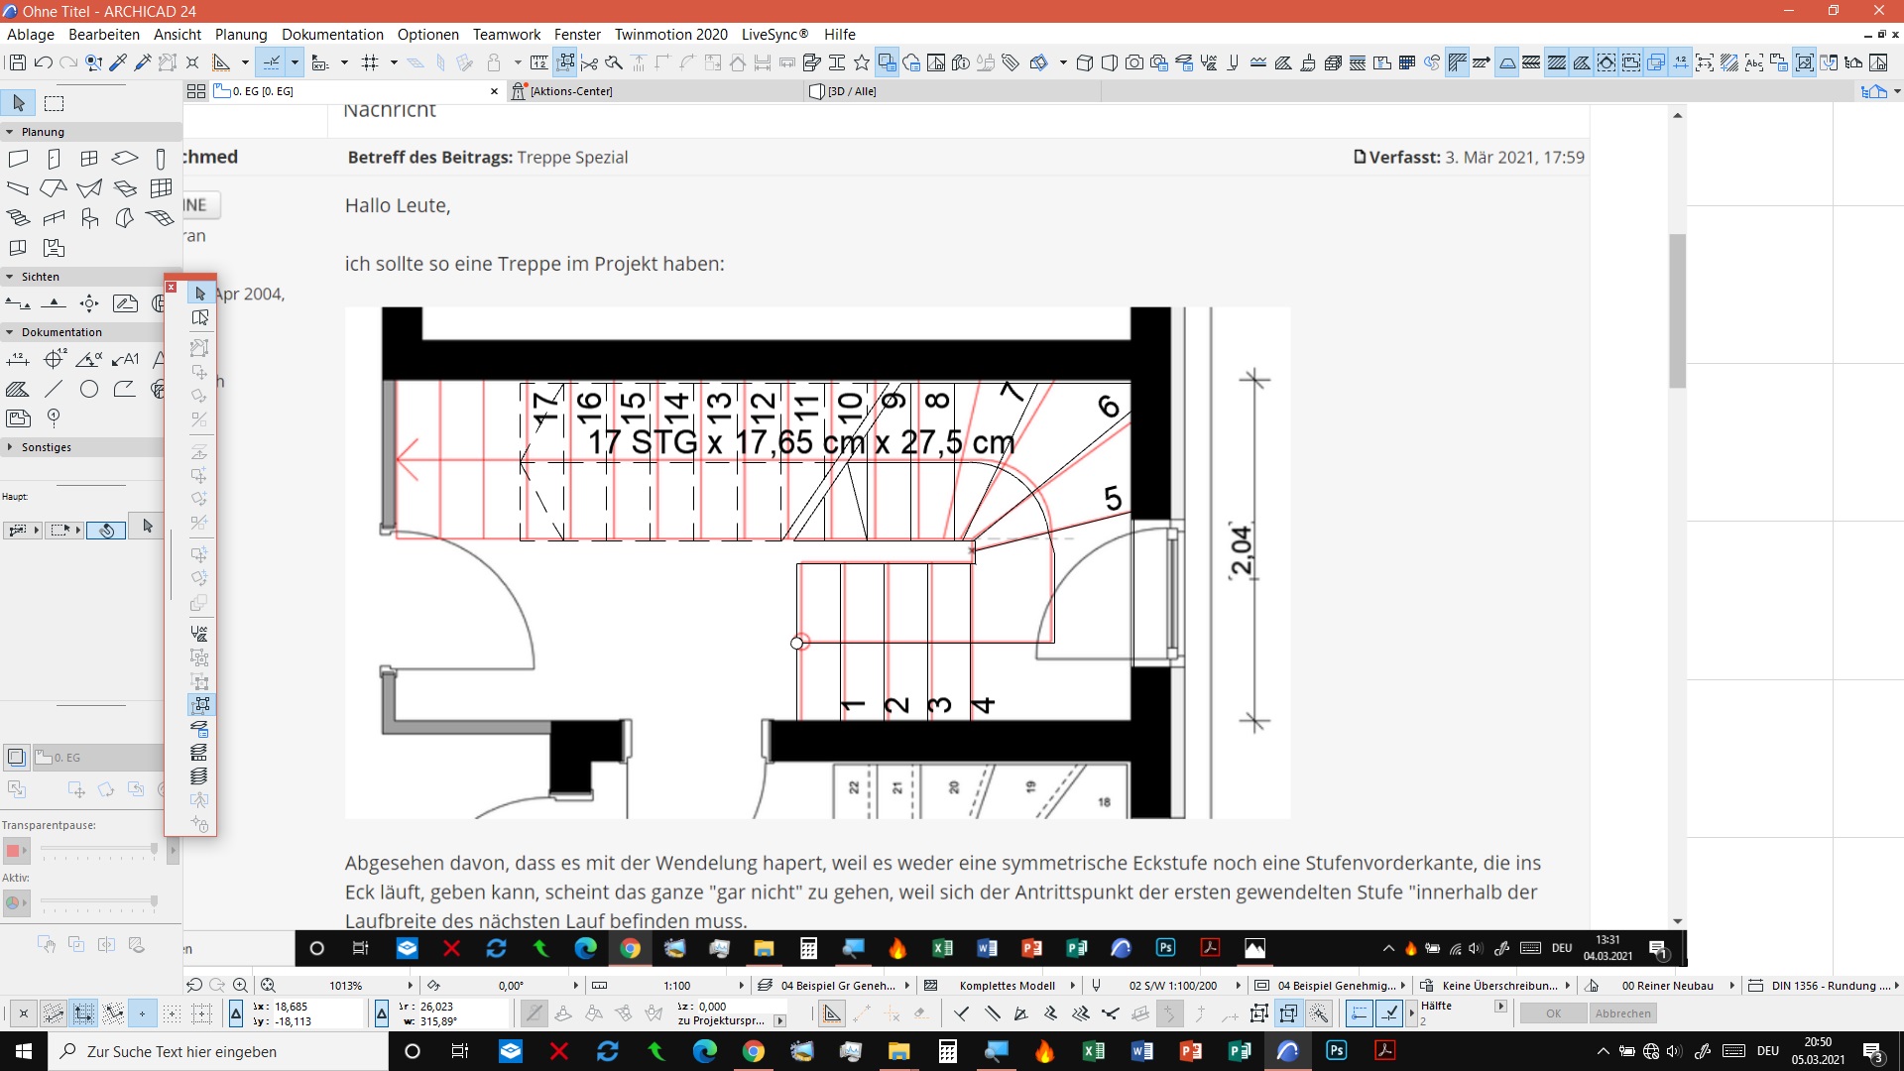
Task: Click the Marquee selection tool
Action: point(55,103)
